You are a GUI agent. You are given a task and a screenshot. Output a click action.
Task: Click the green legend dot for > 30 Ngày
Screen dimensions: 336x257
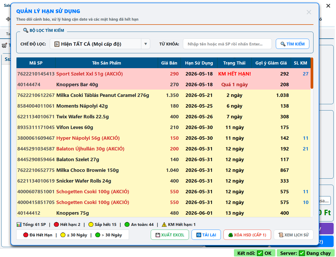pos(98,235)
